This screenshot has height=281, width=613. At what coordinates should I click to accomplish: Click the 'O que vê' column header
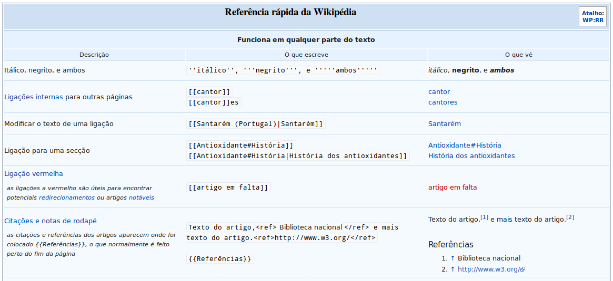click(519, 55)
